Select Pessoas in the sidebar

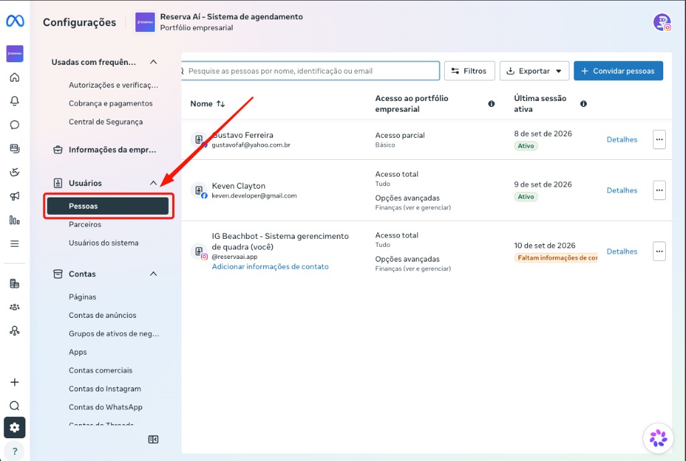coord(108,206)
